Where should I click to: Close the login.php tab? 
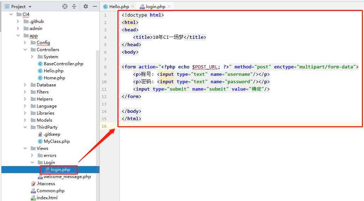pyautogui.click(x=169, y=6)
